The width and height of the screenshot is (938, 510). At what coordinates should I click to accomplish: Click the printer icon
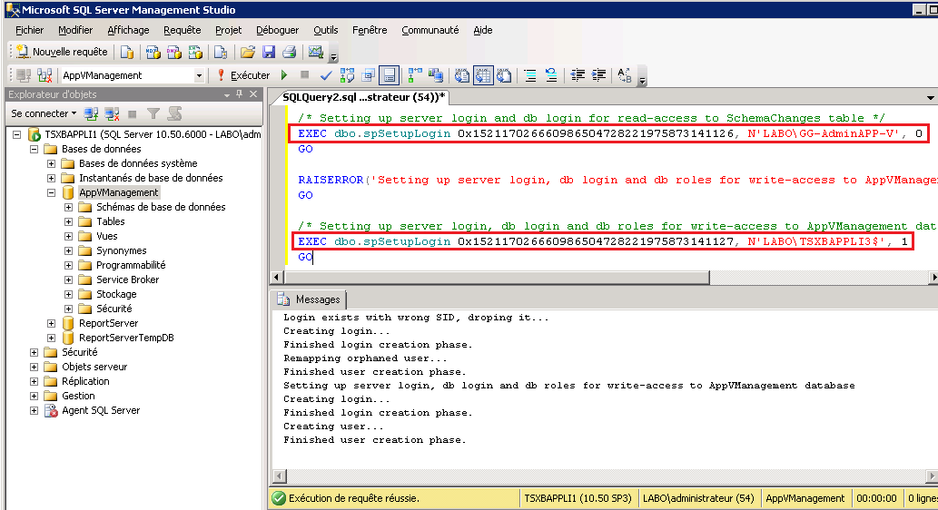[290, 52]
